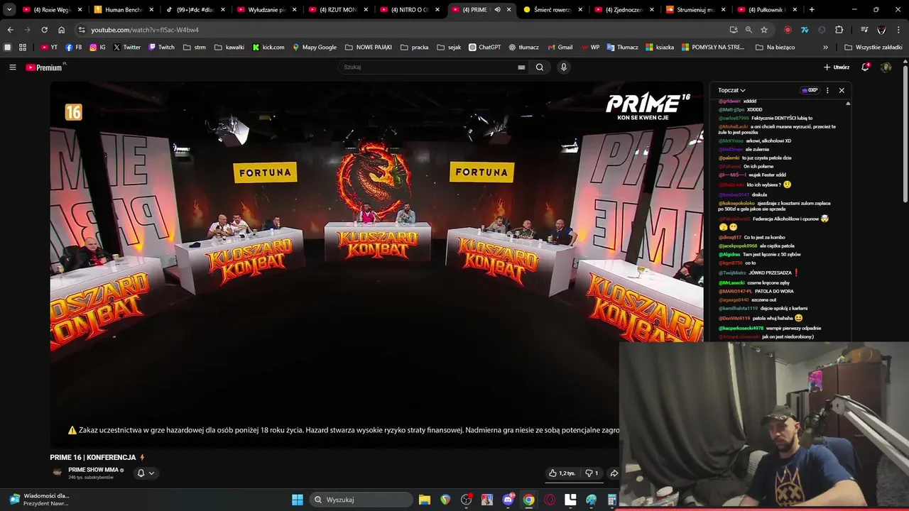
Task: Open the NOWE PAJĄKI bookmark folder
Action: click(368, 48)
